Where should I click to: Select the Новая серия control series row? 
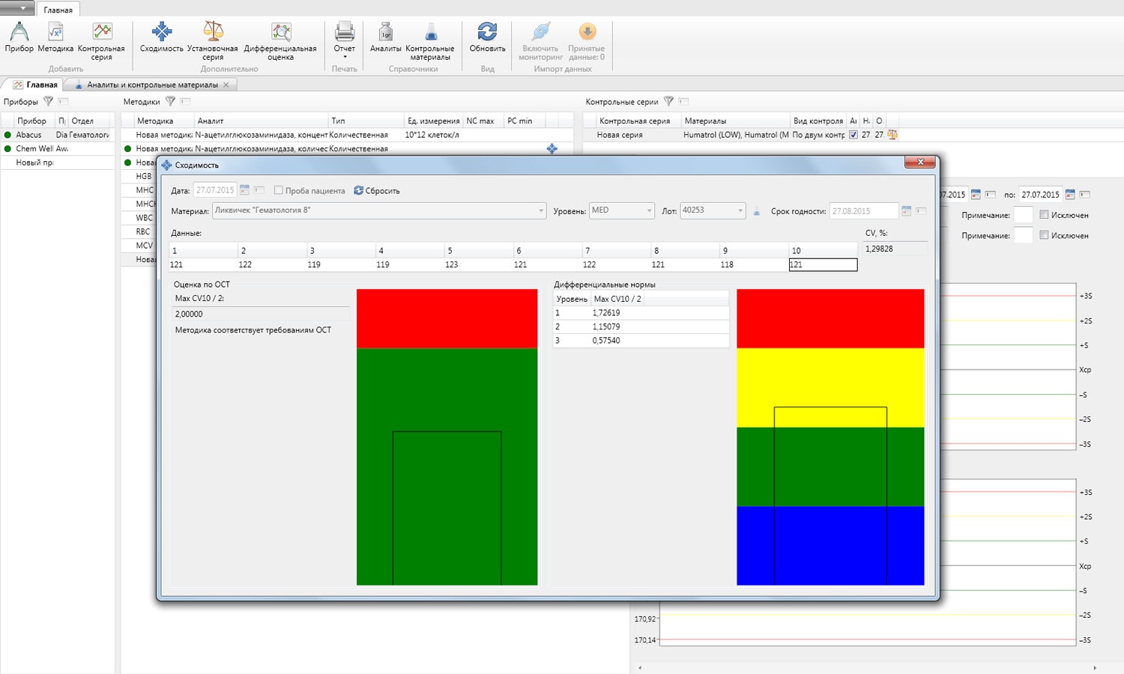tap(740, 135)
